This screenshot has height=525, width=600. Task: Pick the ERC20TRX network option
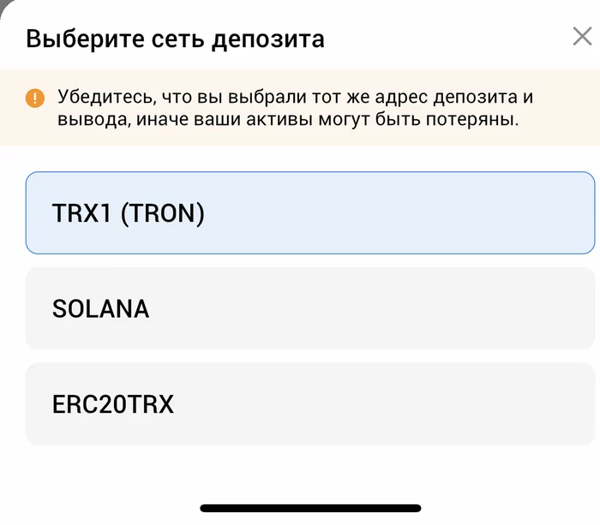click(310, 403)
